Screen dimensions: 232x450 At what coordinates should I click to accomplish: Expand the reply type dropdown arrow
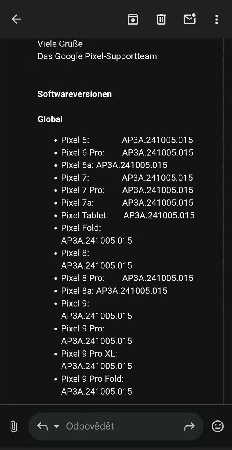coord(56,426)
